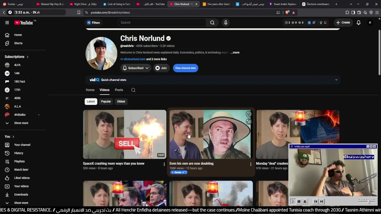The height and width of the screenshot is (214, 381).
Task: Click the Webcam player pause button
Action: click(x=299, y=202)
